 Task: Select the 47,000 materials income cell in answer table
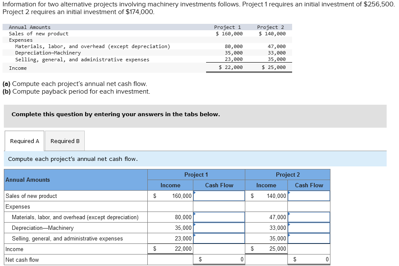click(x=267, y=217)
